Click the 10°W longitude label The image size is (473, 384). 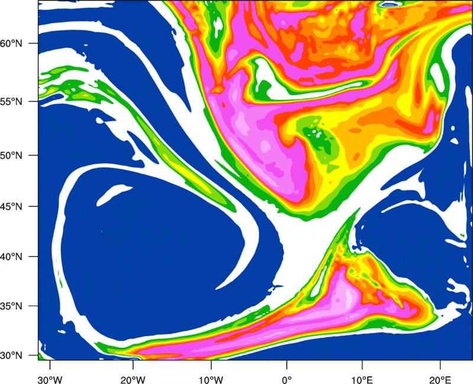[x=211, y=380]
